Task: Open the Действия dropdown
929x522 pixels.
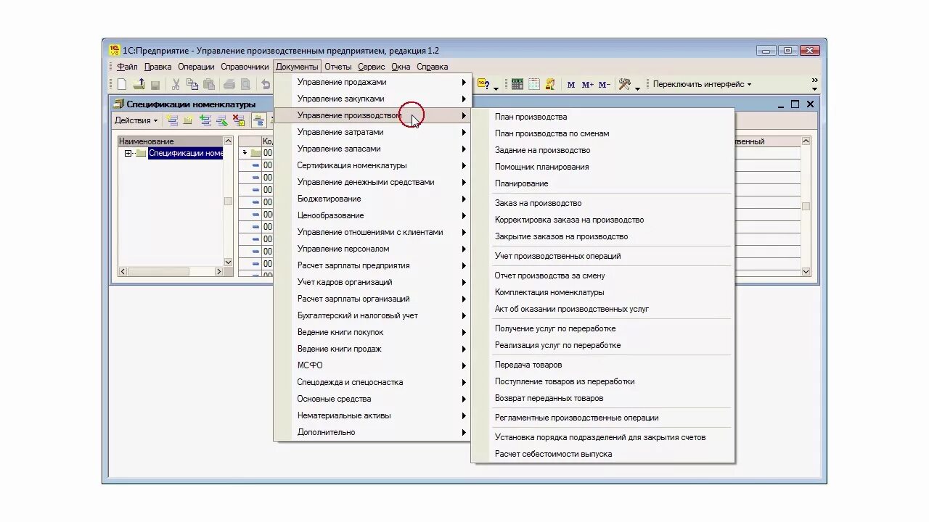Action: [x=136, y=120]
